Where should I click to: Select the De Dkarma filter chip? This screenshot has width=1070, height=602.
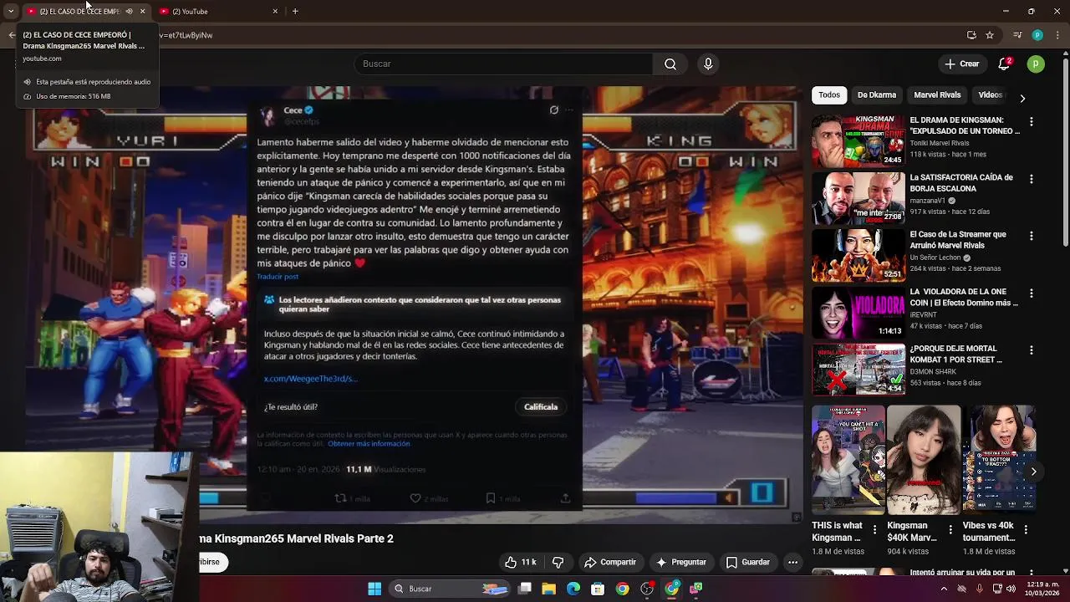(877, 95)
